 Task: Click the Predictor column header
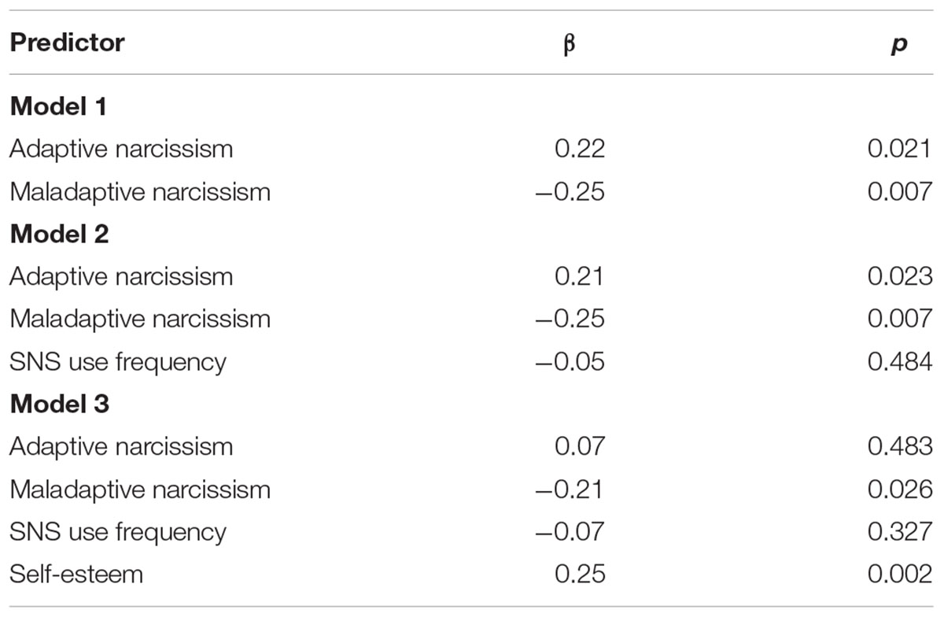pyautogui.click(x=67, y=42)
